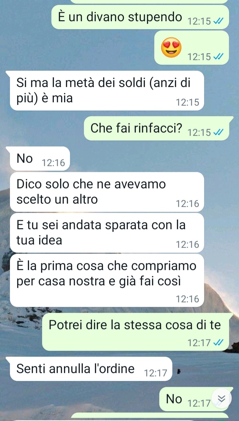Tap read checkmarks on 'È un divano stupendo'
This screenshot has width=239, height=421.
pos(218,22)
